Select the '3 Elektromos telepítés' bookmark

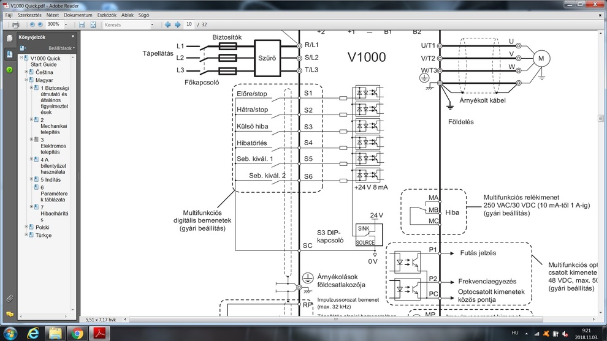click(53, 146)
